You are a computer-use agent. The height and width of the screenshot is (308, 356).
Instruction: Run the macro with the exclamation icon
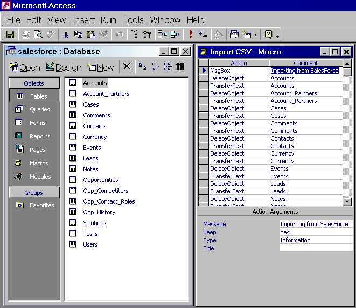coord(190,34)
